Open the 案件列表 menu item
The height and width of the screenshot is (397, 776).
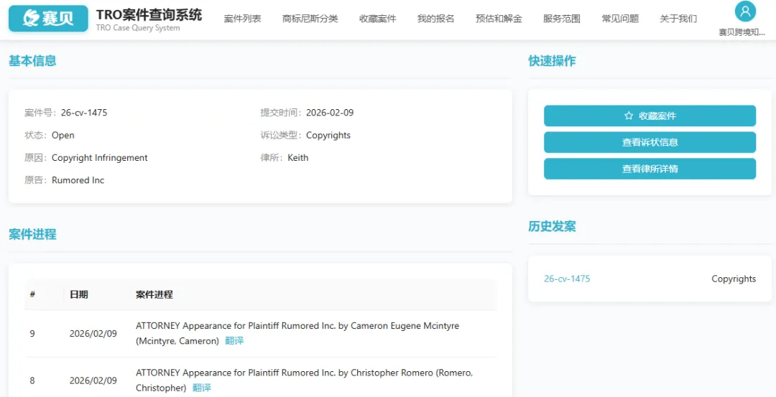[243, 19]
